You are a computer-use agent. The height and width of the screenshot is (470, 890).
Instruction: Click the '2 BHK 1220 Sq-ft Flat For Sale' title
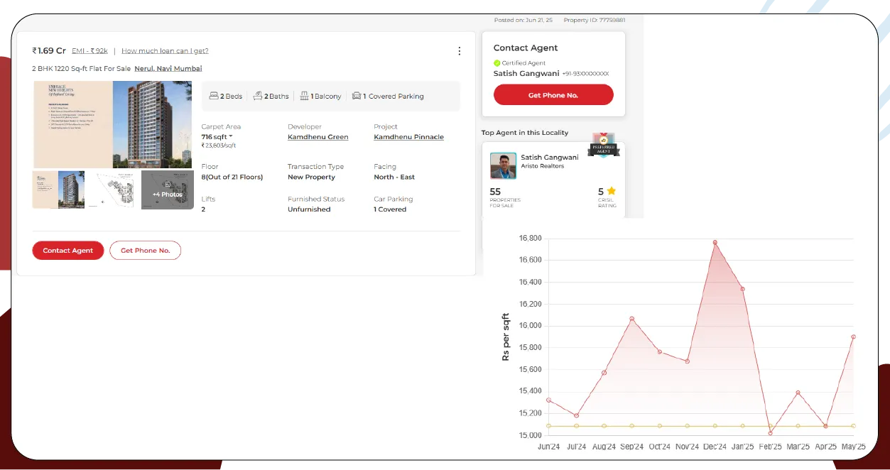(x=82, y=69)
